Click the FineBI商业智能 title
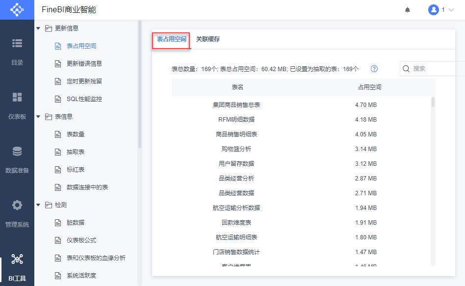465x286 pixels. 69,10
